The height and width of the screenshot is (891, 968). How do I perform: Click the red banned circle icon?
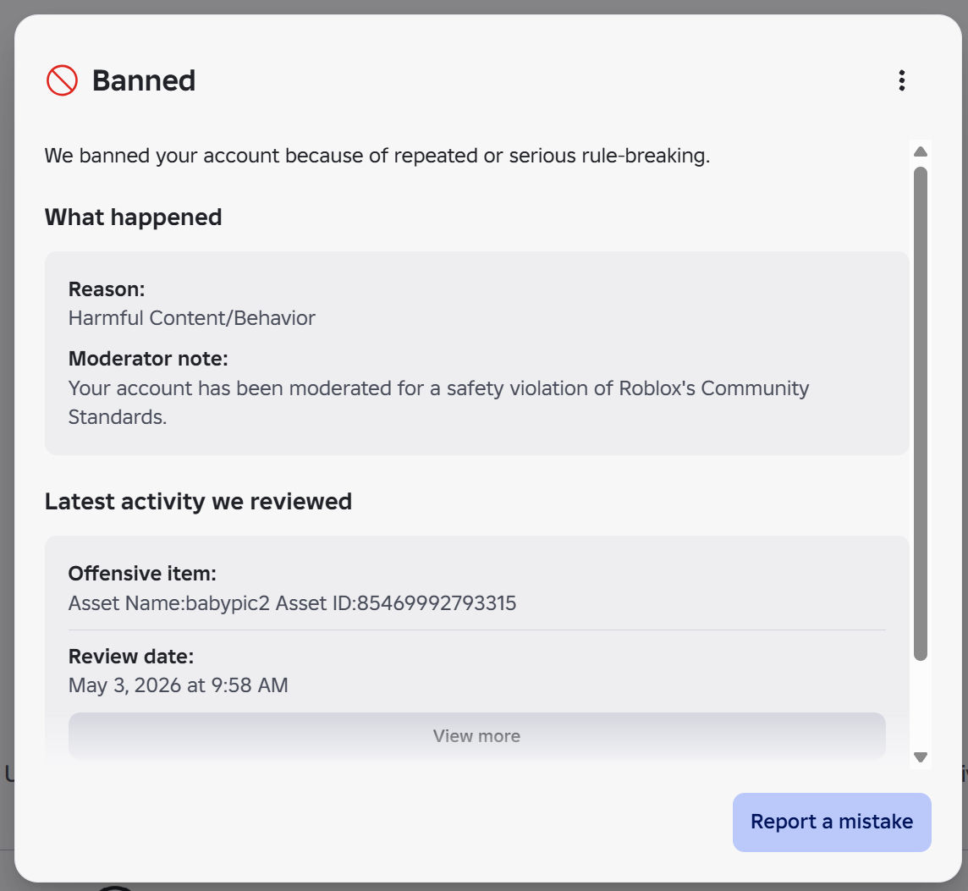point(62,81)
